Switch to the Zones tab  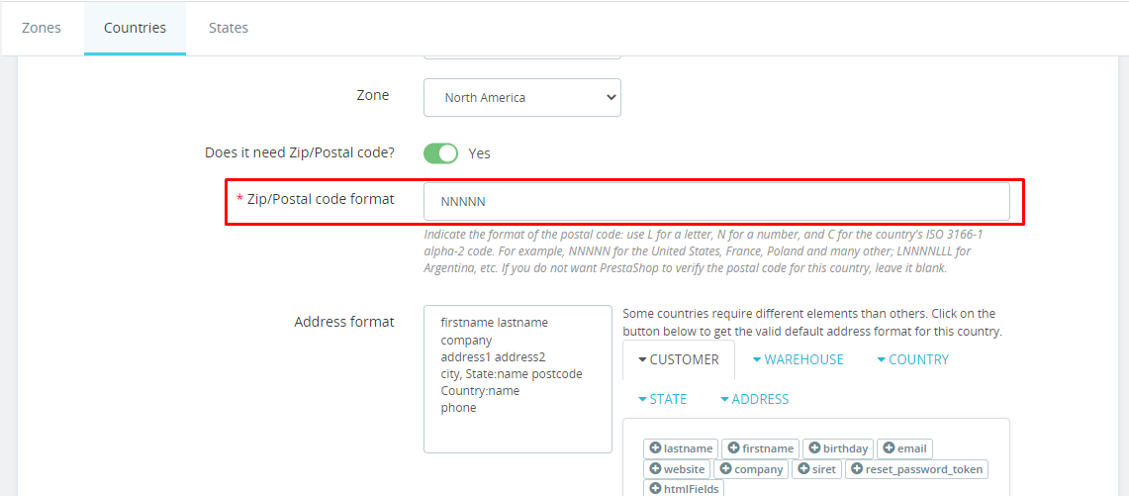pyautogui.click(x=42, y=28)
